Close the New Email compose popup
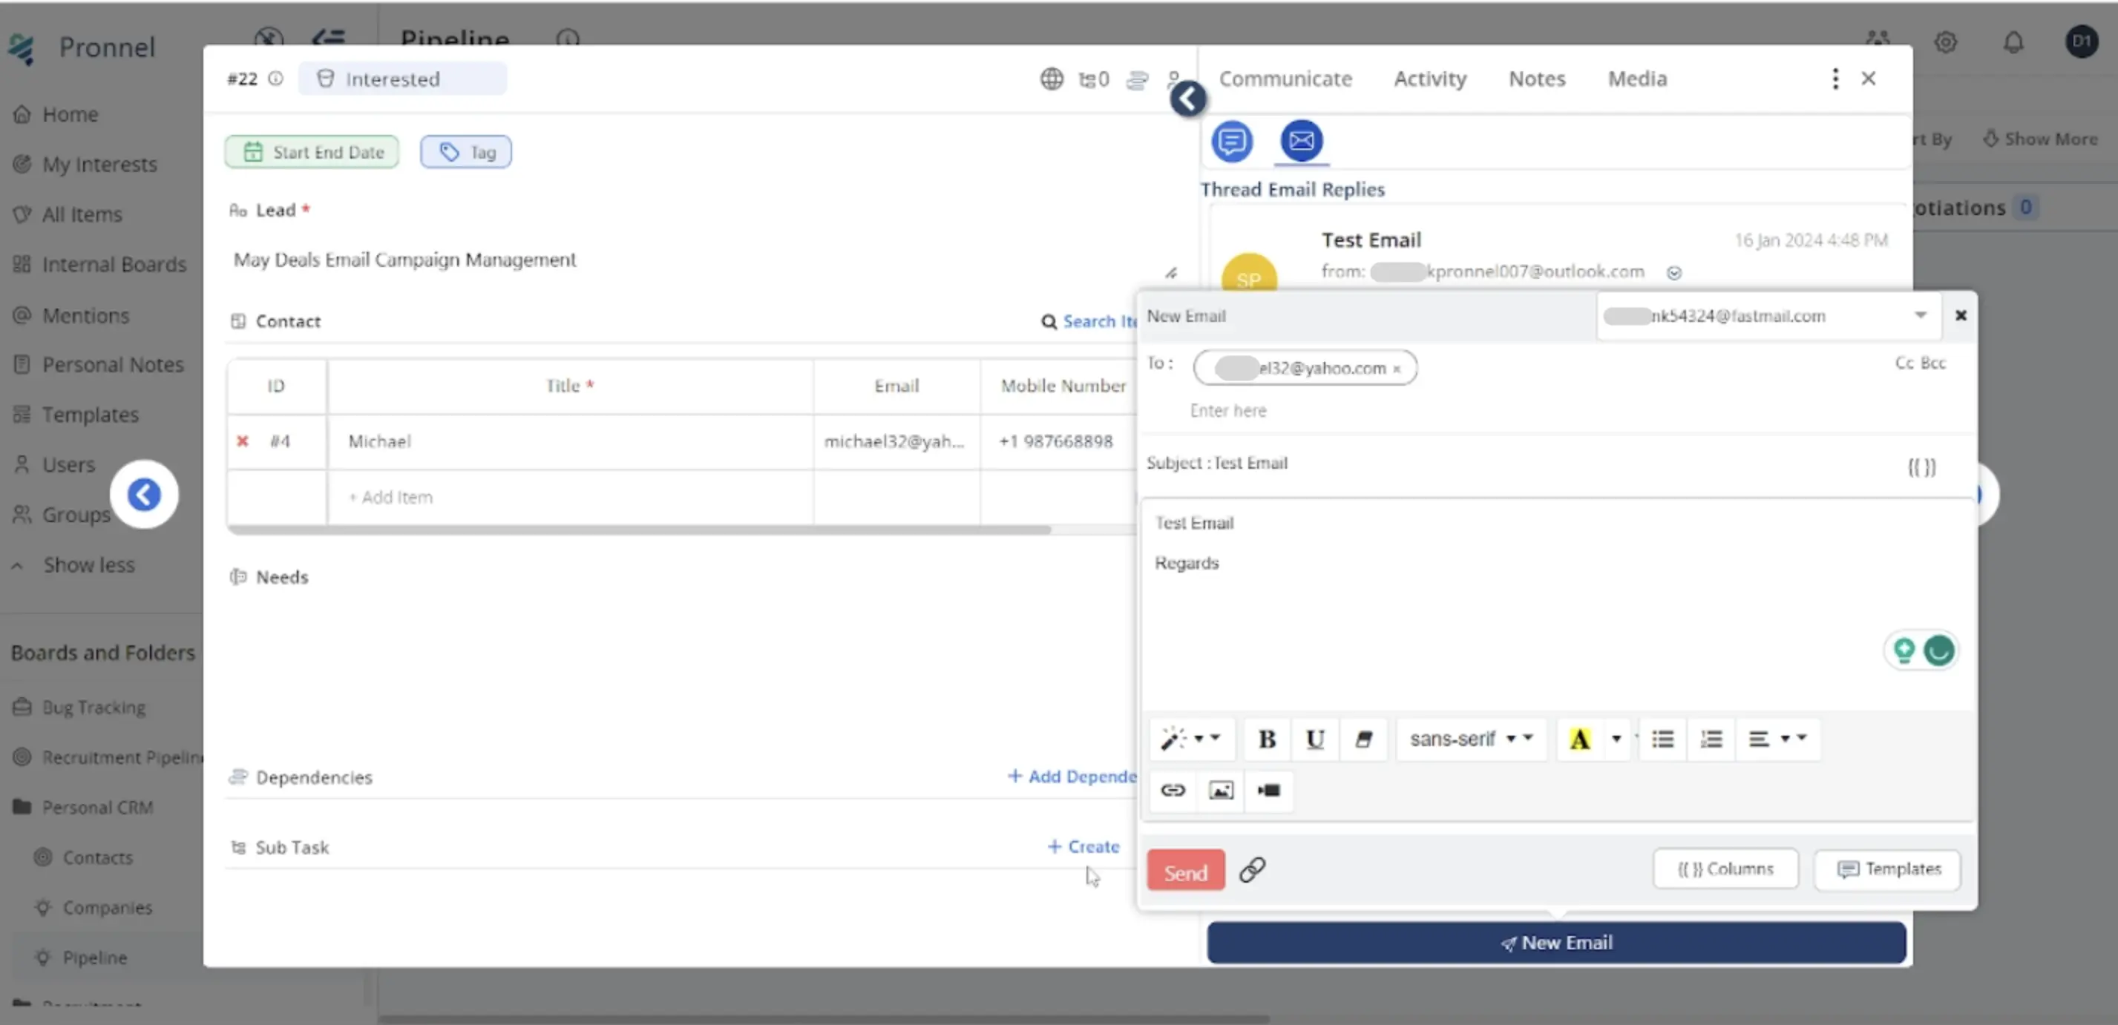Image resolution: width=2118 pixels, height=1025 pixels. tap(1960, 316)
